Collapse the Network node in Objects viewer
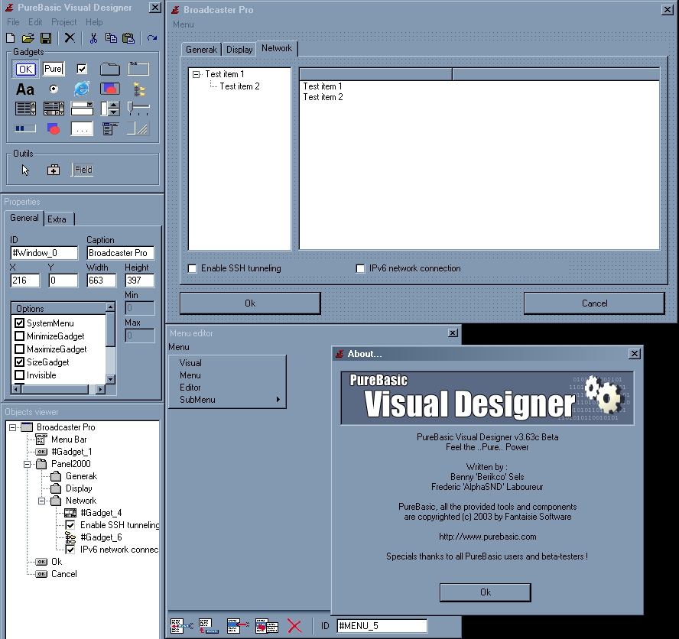This screenshot has height=639, width=679. [41, 501]
